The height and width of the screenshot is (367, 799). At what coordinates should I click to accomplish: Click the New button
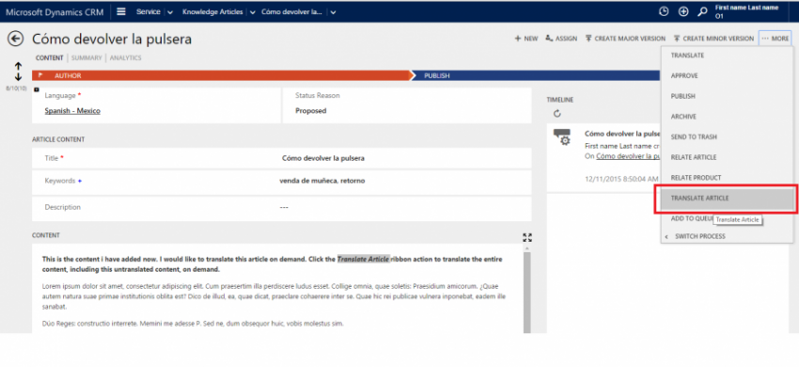(x=526, y=39)
